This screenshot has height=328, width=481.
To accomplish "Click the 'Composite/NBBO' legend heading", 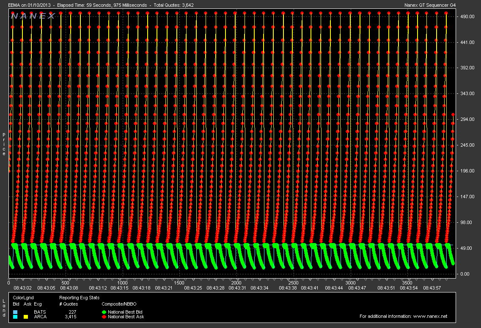I will 119,304.
